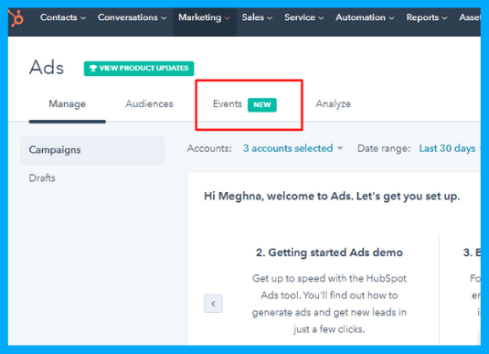Switch to the Analyze tab
This screenshot has width=489, height=354.
coord(333,104)
